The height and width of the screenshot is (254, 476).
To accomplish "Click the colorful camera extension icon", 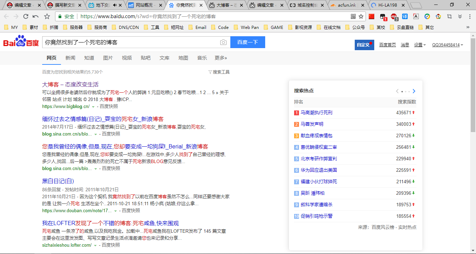I will (x=438, y=16).
